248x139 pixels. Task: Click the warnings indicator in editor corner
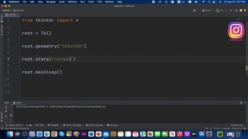click(x=238, y=19)
